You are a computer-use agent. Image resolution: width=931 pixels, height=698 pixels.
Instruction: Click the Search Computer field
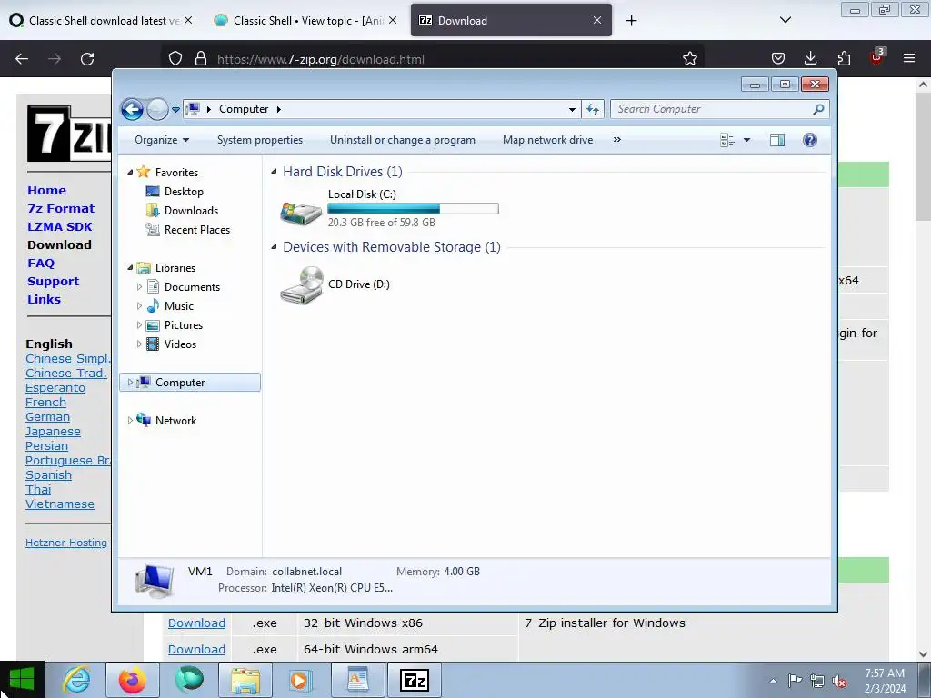(x=719, y=109)
